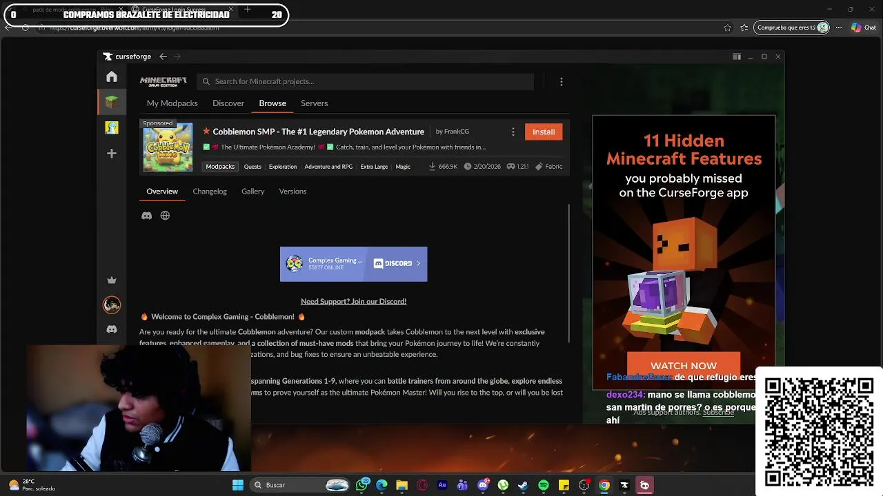Viewport: 883px width, 496px height.
Task: Open the Need Support Join our Discord link
Action: (353, 301)
